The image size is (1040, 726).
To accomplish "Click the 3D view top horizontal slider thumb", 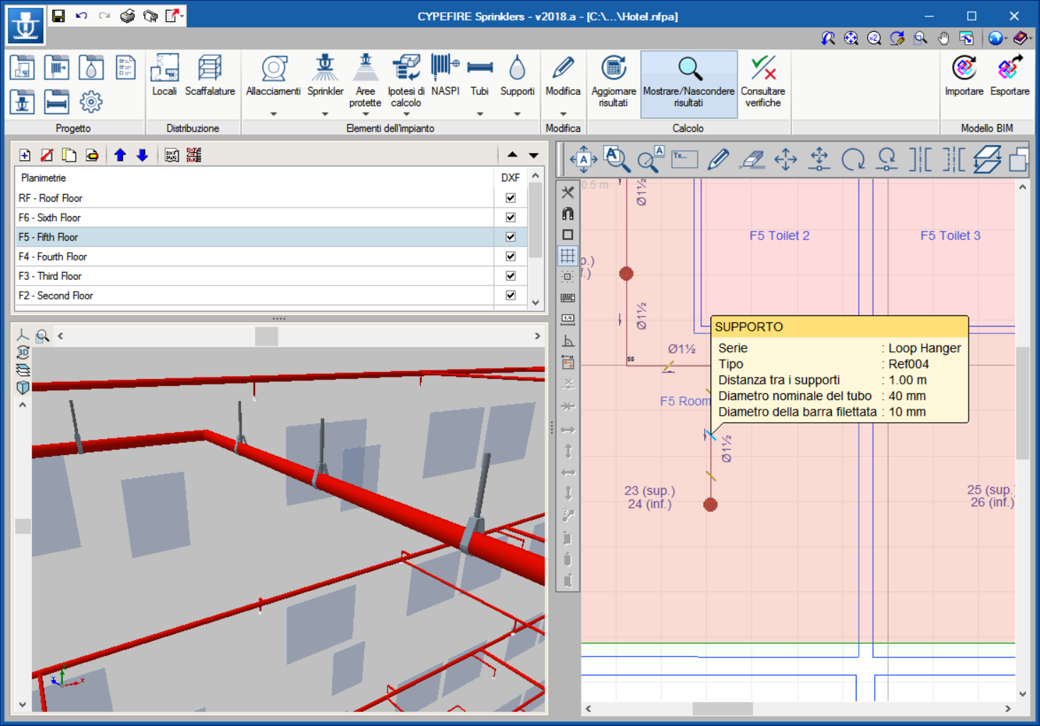I will tap(266, 336).
